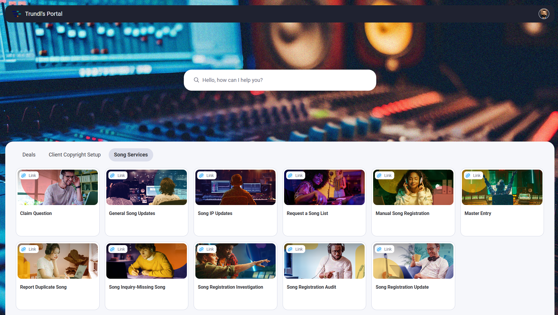
Task: Click the Song Registration Update title
Action: pyautogui.click(x=402, y=287)
